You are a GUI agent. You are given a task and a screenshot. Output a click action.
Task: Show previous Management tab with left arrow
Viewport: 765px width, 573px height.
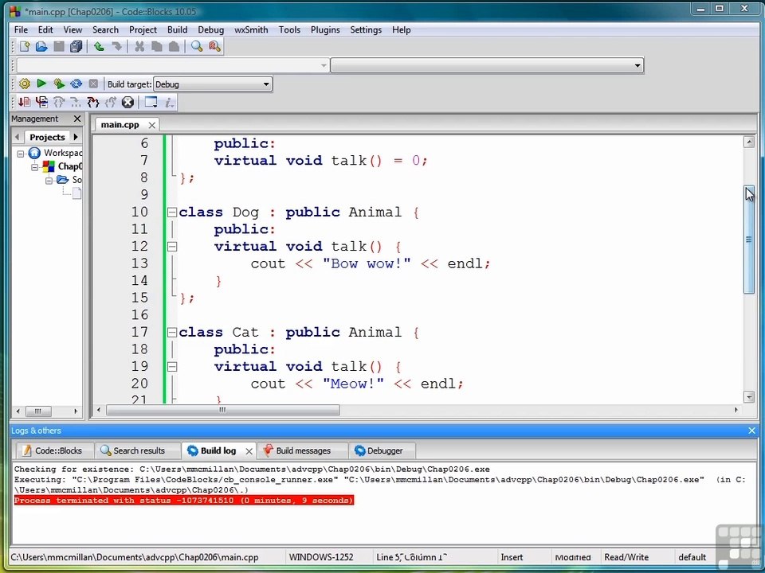click(x=18, y=137)
